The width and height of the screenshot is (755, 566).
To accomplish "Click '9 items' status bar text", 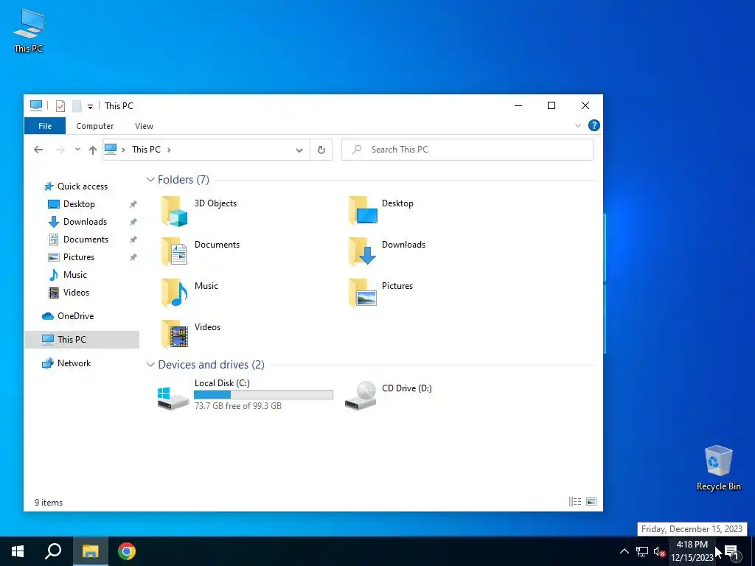I will [49, 503].
